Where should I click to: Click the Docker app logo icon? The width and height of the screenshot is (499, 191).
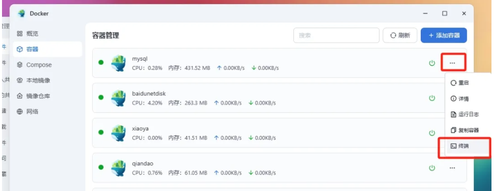pyautogui.click(x=22, y=14)
